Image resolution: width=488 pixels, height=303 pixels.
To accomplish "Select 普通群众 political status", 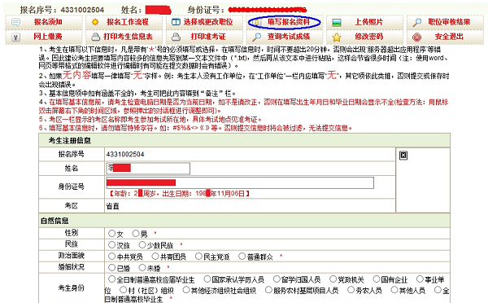I will click(x=242, y=257).
